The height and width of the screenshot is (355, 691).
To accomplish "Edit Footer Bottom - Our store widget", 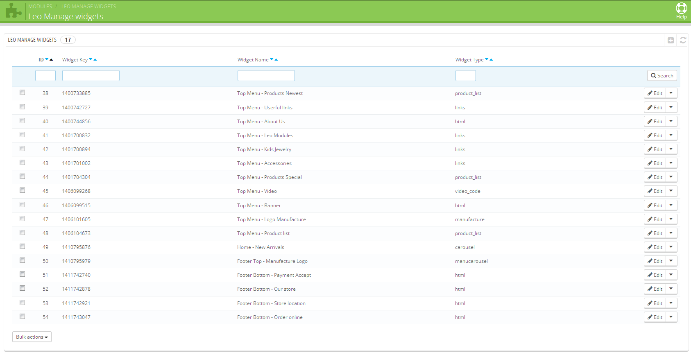I will tap(655, 289).
